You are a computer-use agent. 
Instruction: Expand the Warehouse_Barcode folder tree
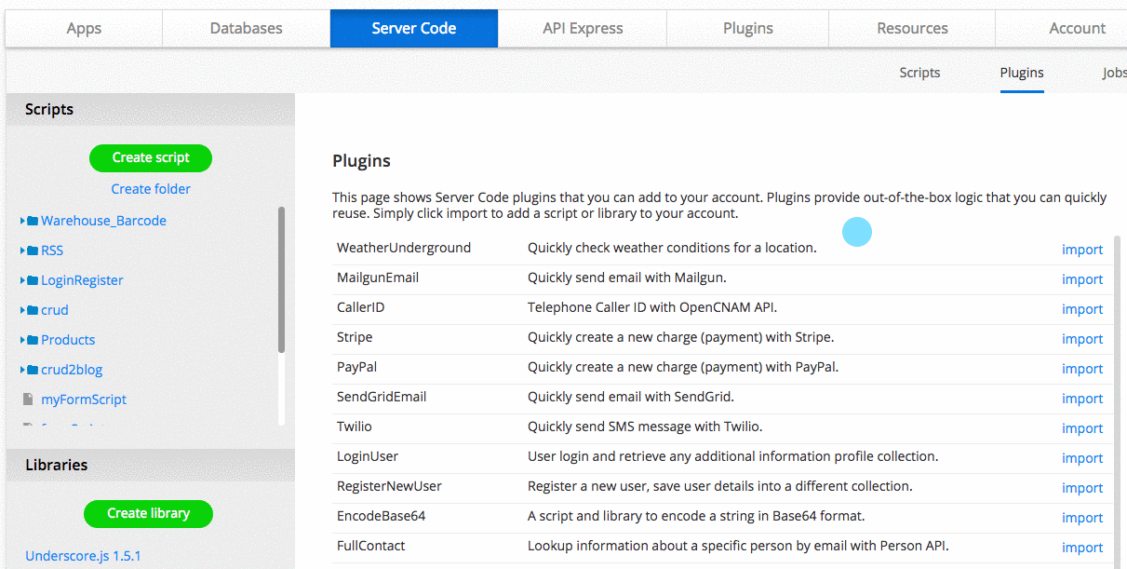click(x=21, y=220)
